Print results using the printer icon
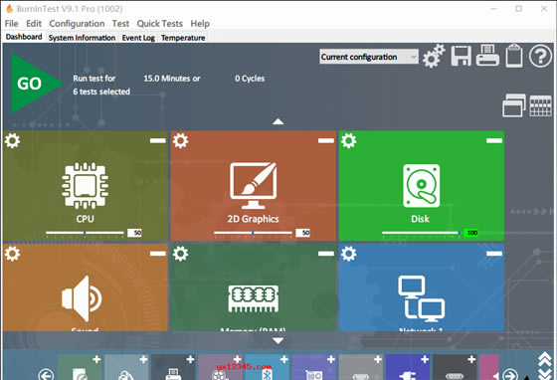Screen dimensions: 557x380 pos(487,56)
